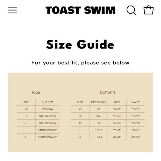Select the 34DD/36D/38C cup size cell
161x161 pixels.
click(x=47, y=130)
